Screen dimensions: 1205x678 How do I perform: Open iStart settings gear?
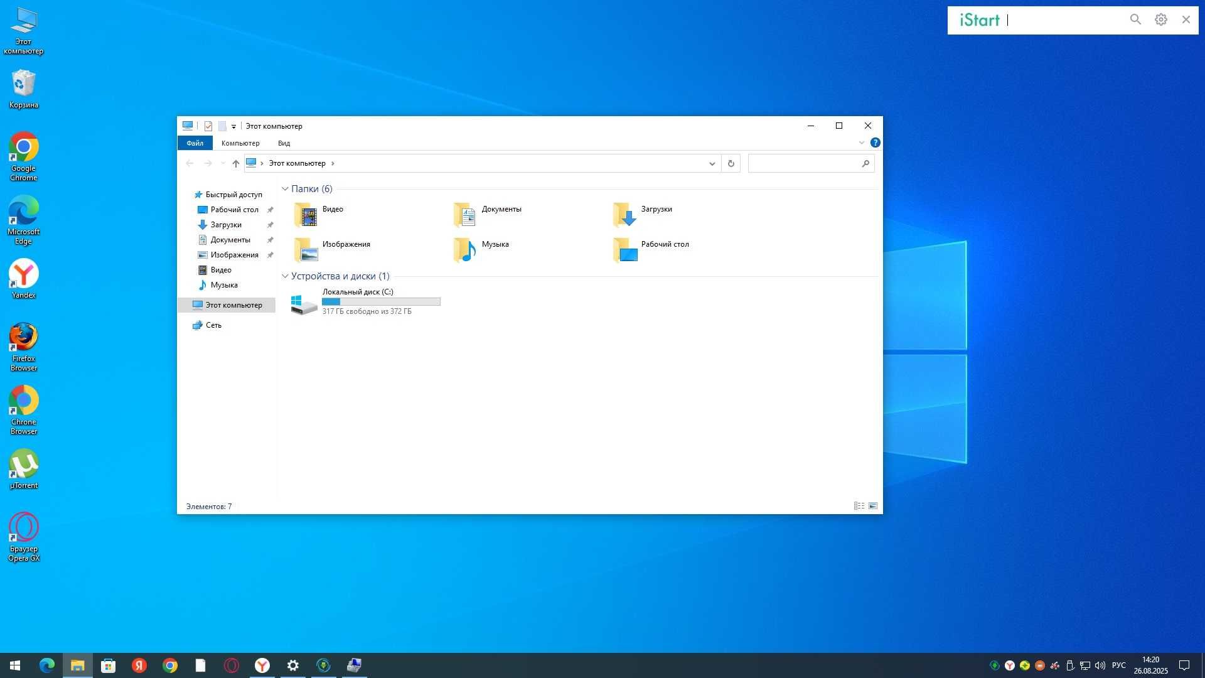[1161, 19]
